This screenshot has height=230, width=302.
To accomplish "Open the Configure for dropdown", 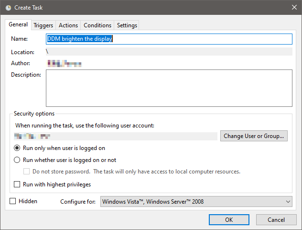I will pyautogui.click(x=196, y=202).
